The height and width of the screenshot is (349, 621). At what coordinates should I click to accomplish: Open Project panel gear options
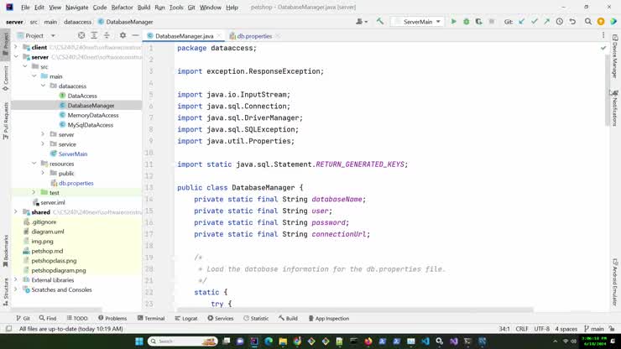[x=123, y=35]
